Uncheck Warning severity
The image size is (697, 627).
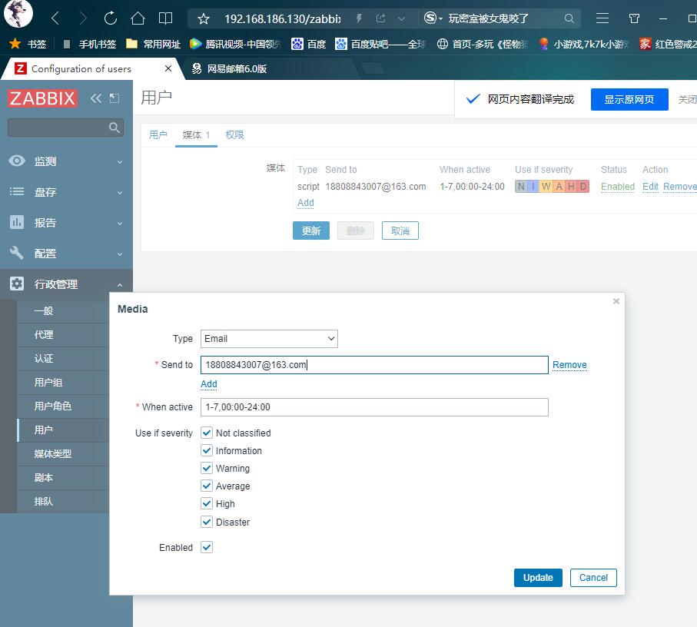[207, 469]
